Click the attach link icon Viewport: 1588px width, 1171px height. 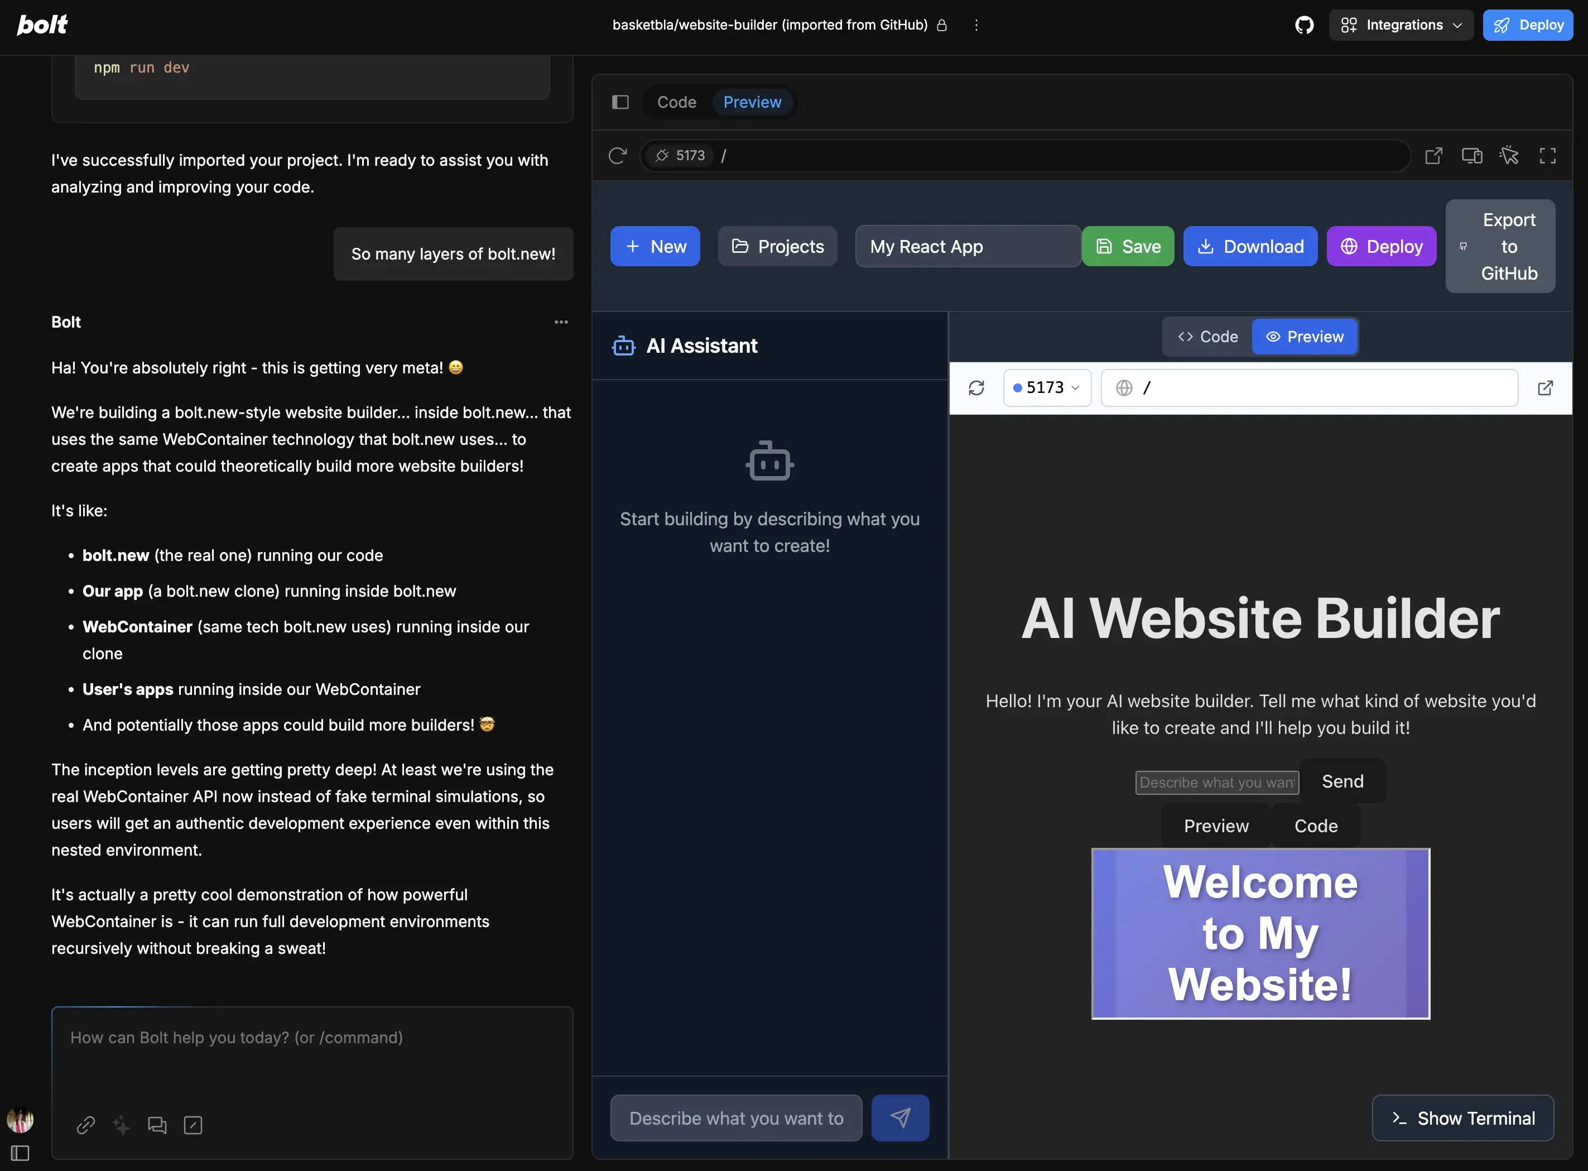(x=86, y=1125)
